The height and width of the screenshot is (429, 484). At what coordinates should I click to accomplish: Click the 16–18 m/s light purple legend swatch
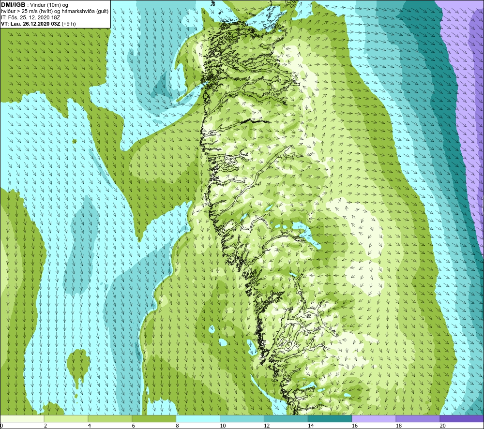click(374, 418)
